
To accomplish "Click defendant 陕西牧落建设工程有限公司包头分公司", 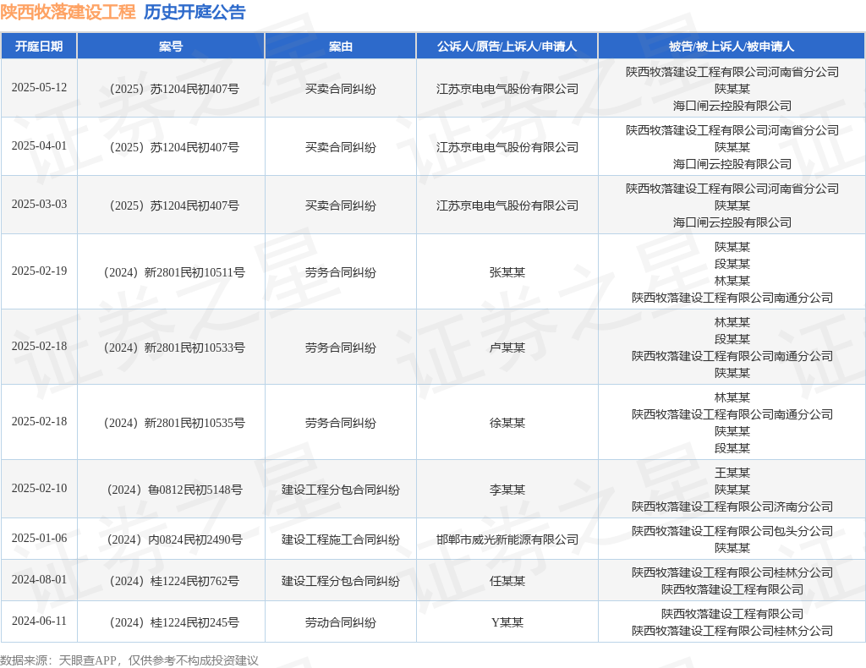I will click(732, 531).
